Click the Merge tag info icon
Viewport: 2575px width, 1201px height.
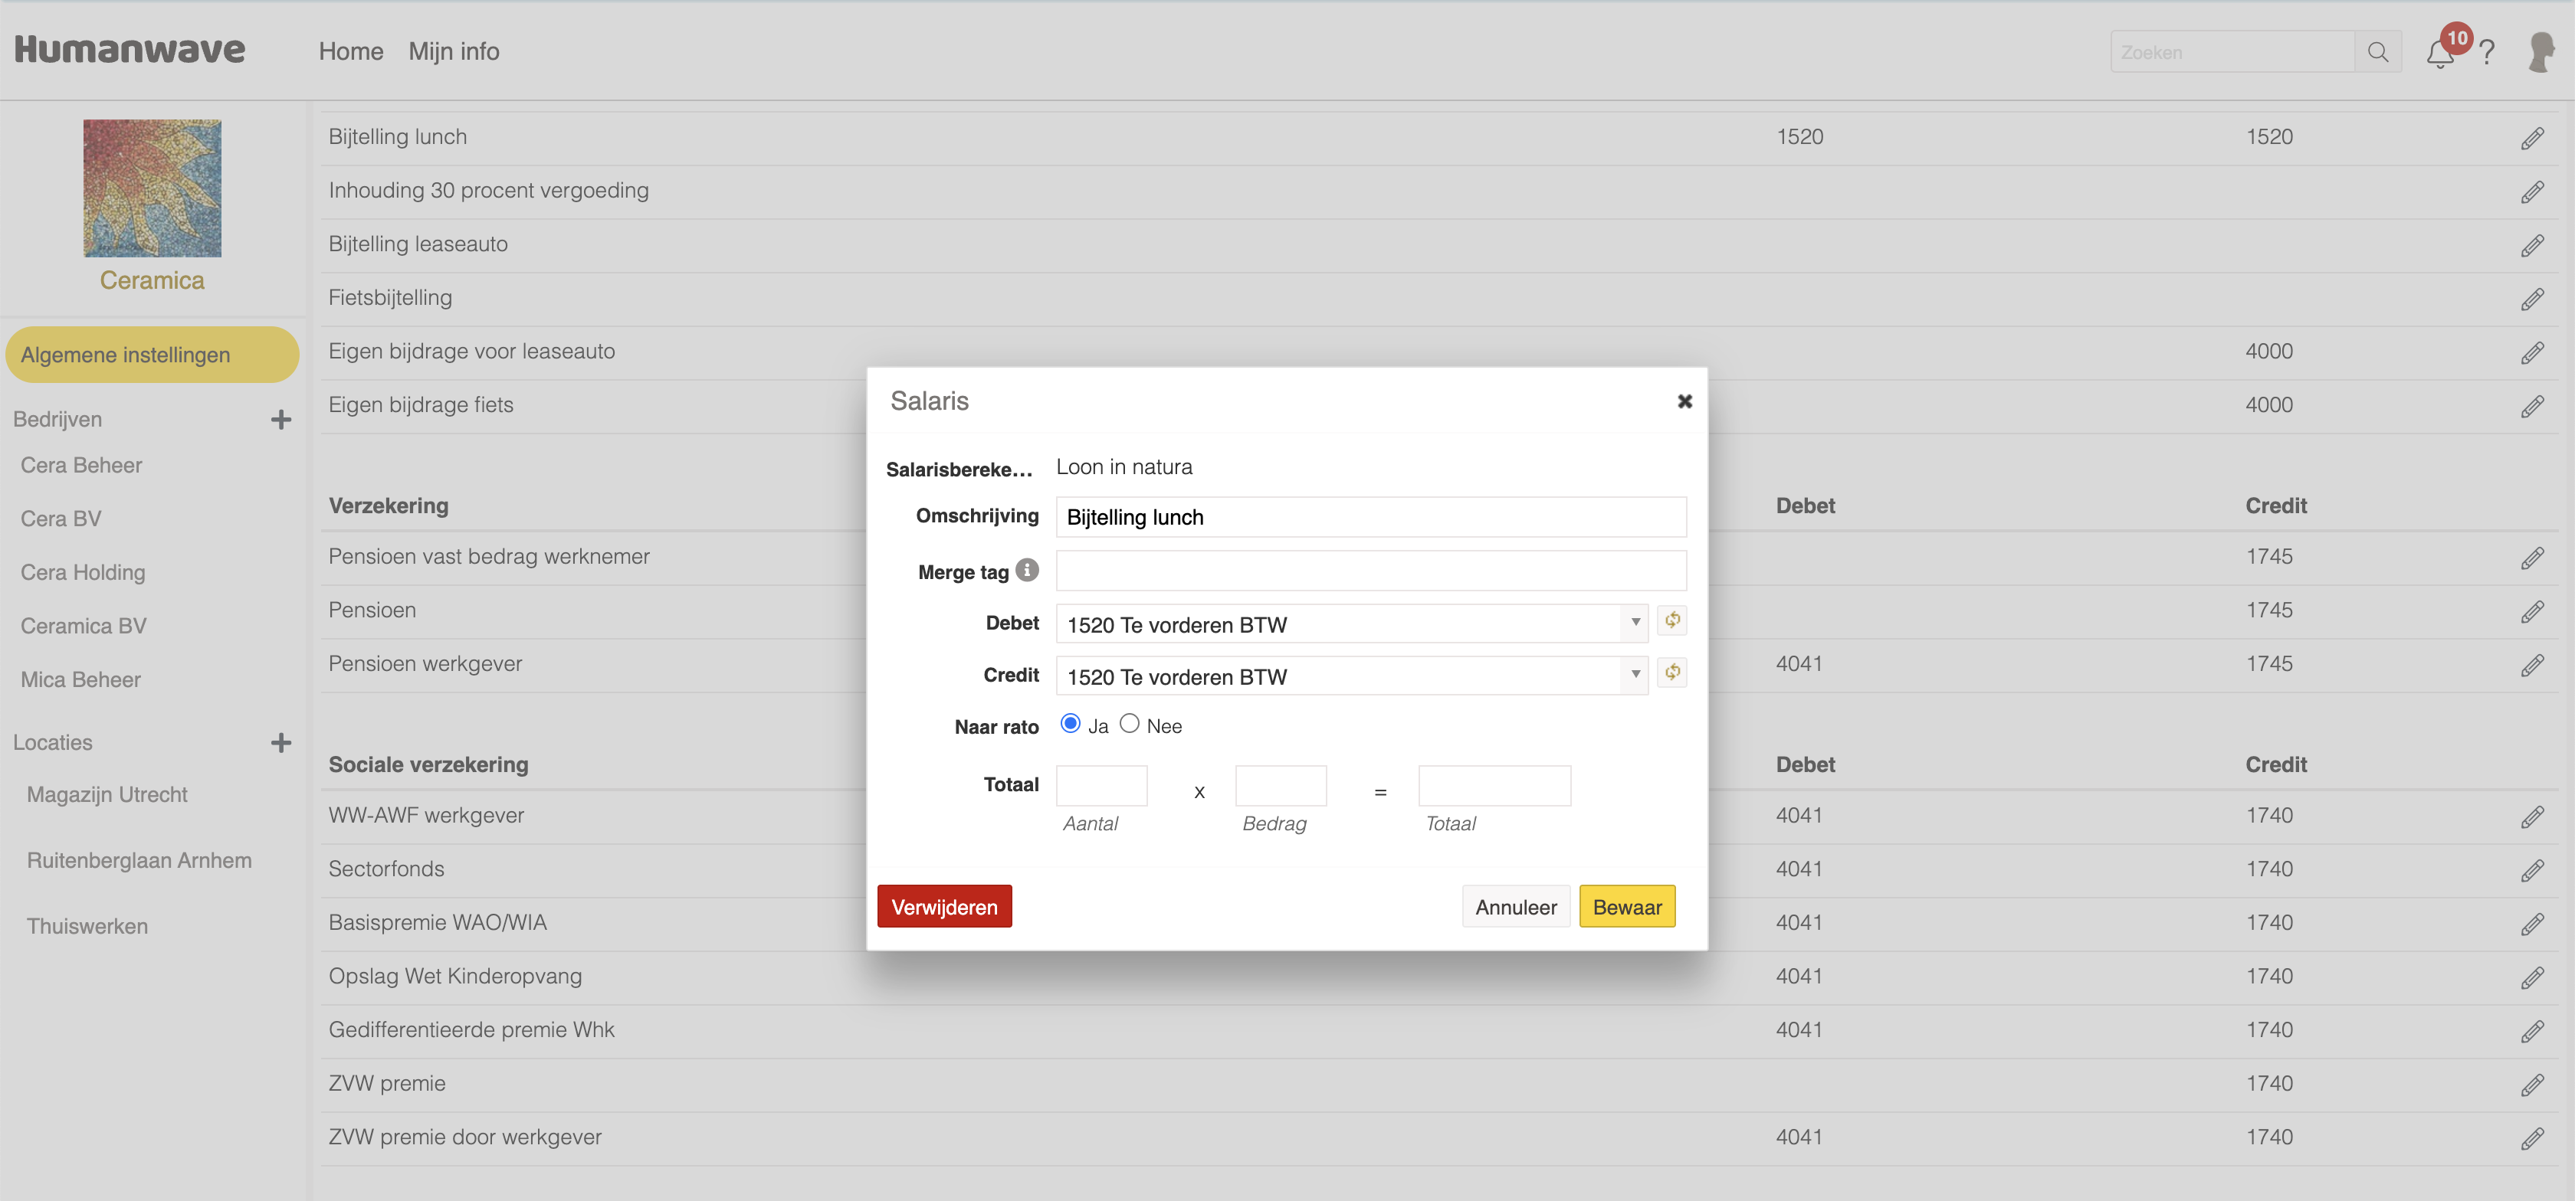(1027, 570)
